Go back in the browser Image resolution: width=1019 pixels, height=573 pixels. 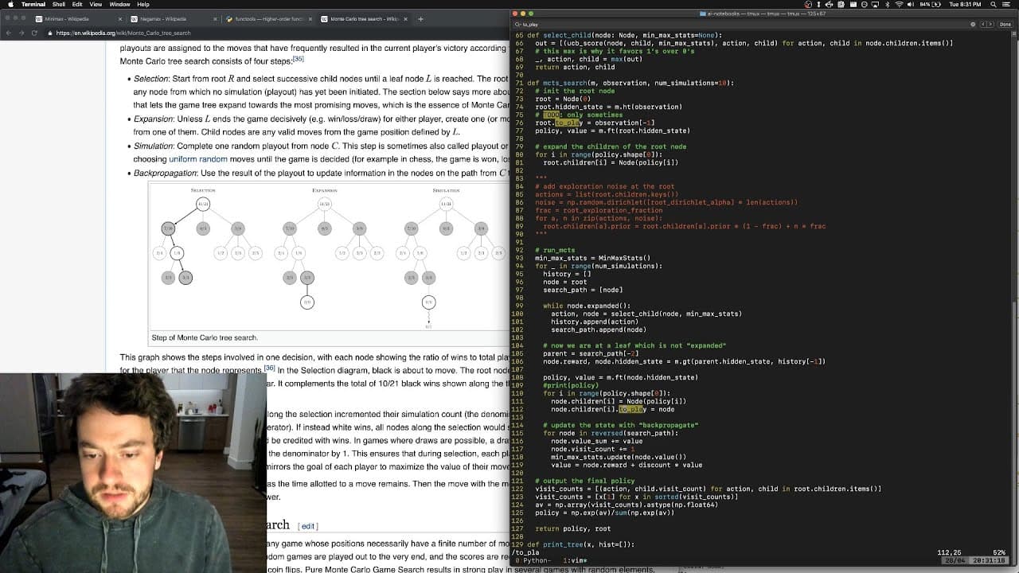click(9, 33)
